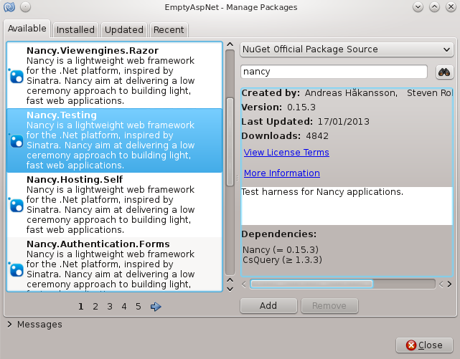This screenshot has height=359, width=460.
Task: Select the Nancy.Testing package title
Action: point(62,115)
